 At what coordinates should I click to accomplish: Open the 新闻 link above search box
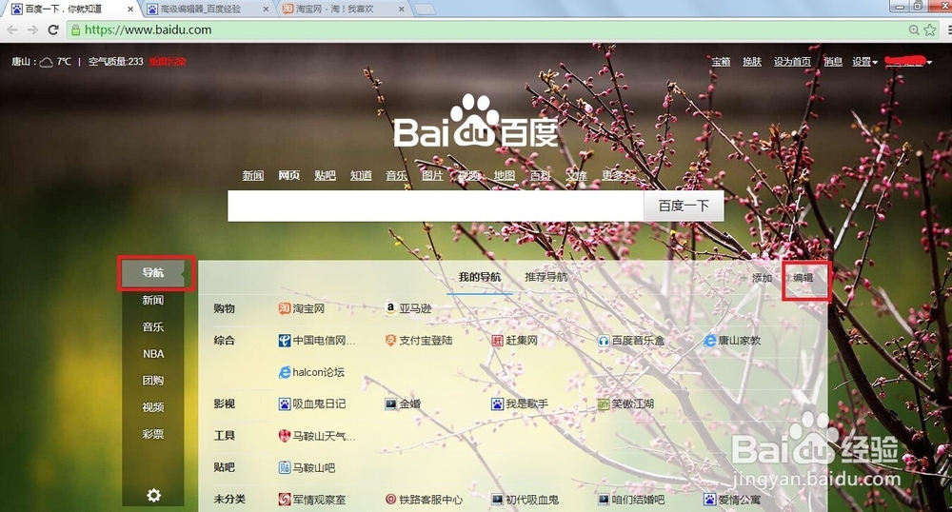[x=253, y=175]
